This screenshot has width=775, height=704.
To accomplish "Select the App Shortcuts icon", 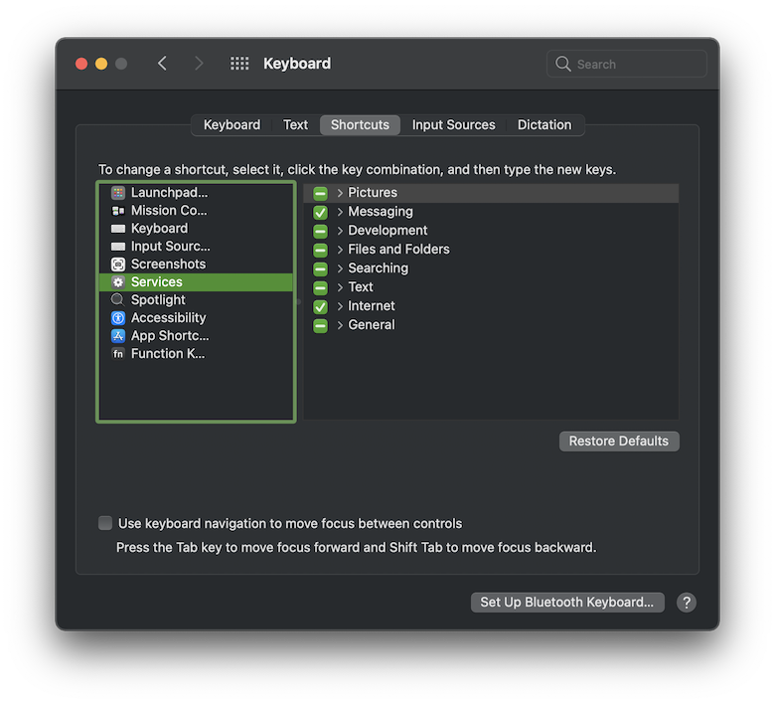I will coord(118,336).
